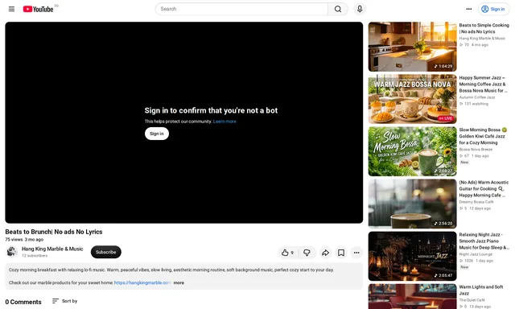The height and width of the screenshot is (309, 515).
Task: Open more actions menu below video
Action: [x=356, y=253]
